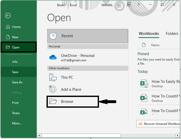
Task: Switch to the Workbooks tab
Action: (x=149, y=34)
